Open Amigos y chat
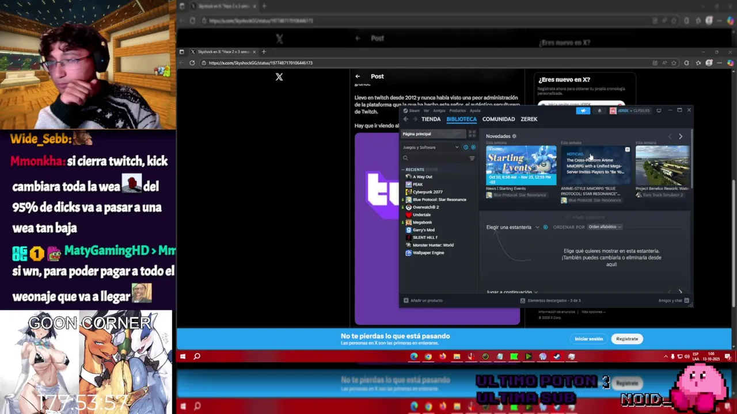737x414 pixels. click(674, 301)
